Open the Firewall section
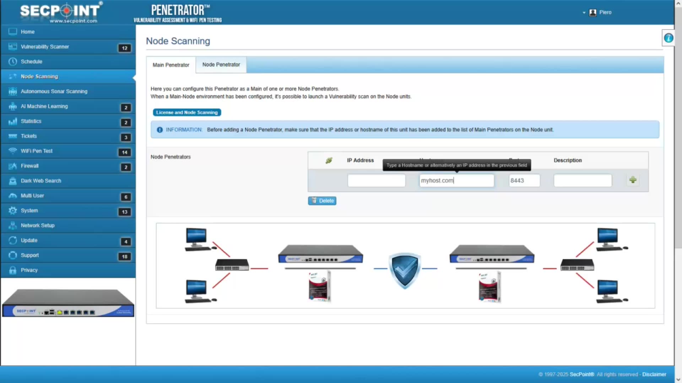Viewport: 682px width, 383px height. [29, 166]
